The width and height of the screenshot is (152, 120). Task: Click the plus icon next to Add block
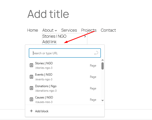pos(31,111)
